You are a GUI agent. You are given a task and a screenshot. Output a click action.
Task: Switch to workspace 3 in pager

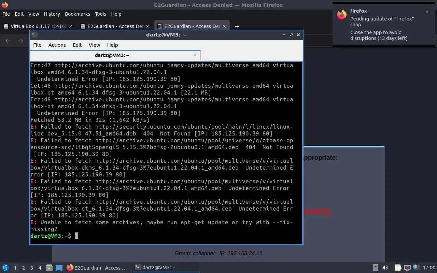[31, 268]
